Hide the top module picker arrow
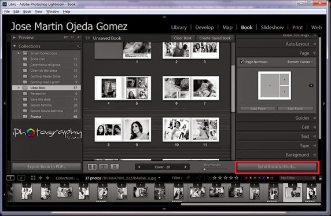This screenshot has height=216, width=331. pos(164,17)
